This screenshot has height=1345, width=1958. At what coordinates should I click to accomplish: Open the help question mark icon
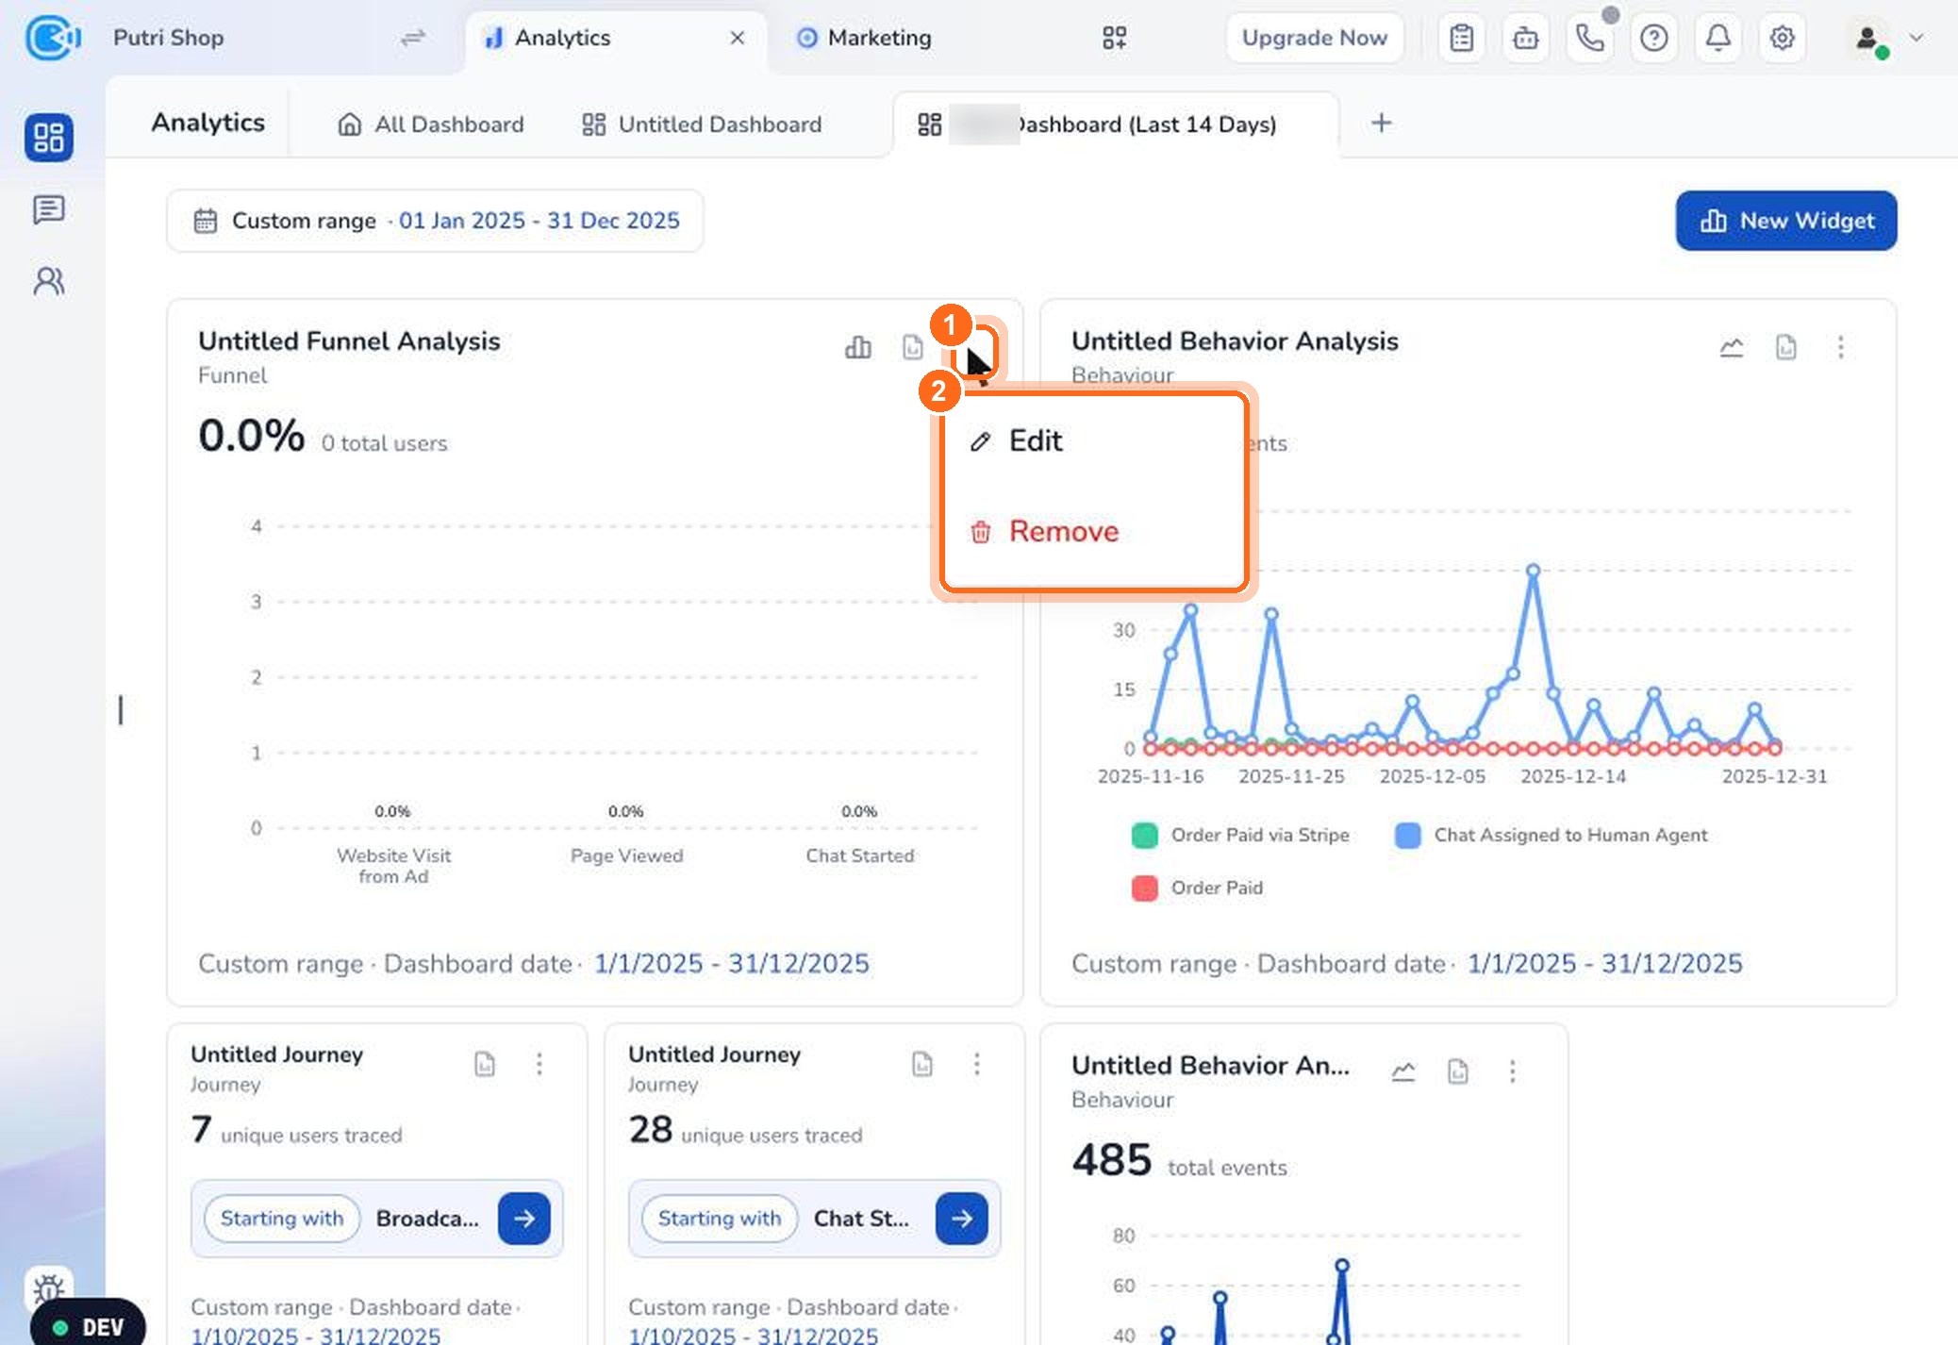click(1654, 38)
